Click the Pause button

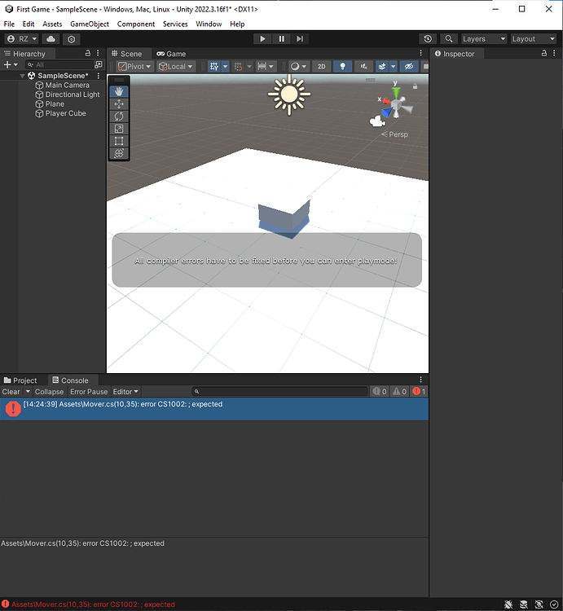point(281,39)
